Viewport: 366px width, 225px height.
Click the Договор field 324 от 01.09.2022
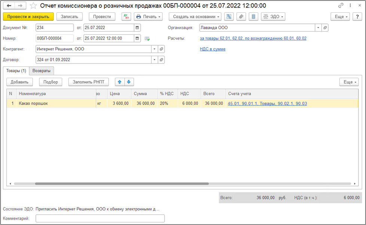pyautogui.click(x=93, y=60)
